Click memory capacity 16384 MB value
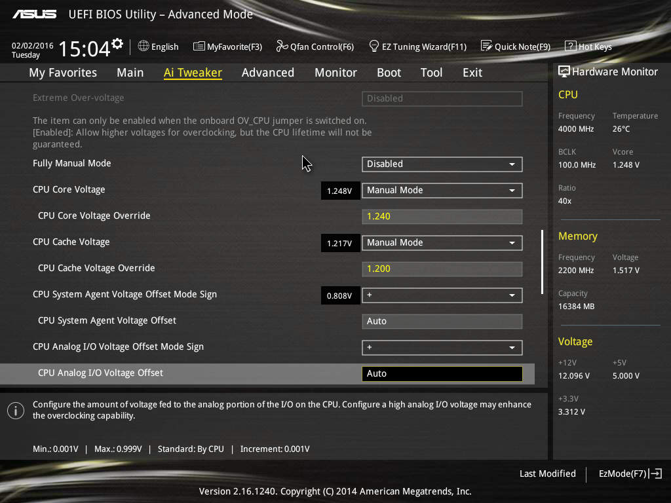This screenshot has height=503, width=671. coord(576,307)
